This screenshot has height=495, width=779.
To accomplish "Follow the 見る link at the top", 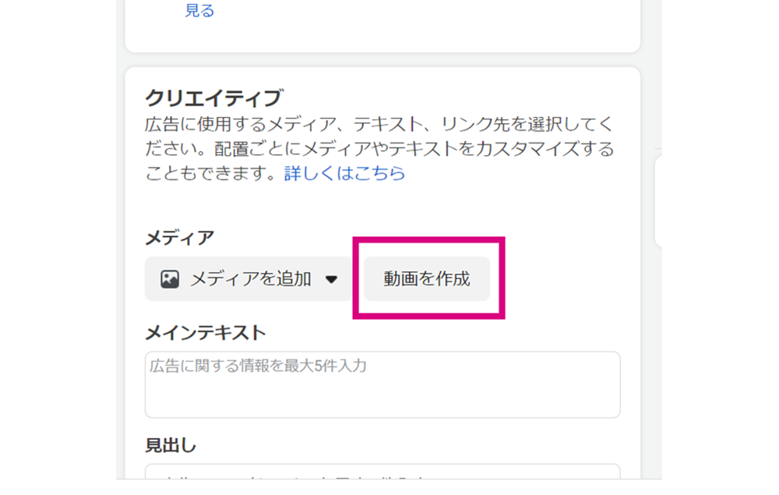I will point(199,10).
